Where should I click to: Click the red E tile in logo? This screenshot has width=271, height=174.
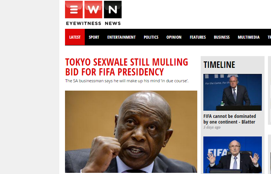74,9
